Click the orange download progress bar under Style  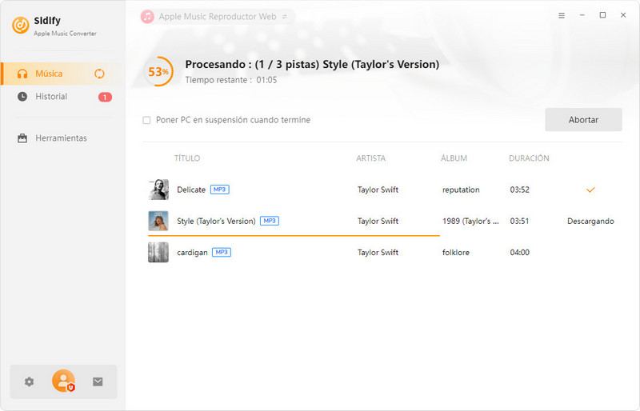tap(294, 236)
